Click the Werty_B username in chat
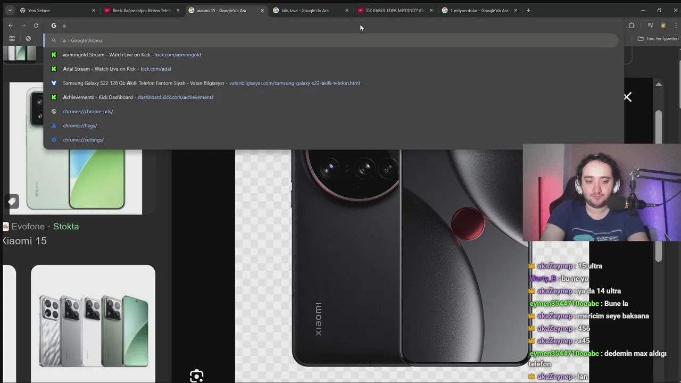The width and height of the screenshot is (681, 383). pyautogui.click(x=543, y=279)
